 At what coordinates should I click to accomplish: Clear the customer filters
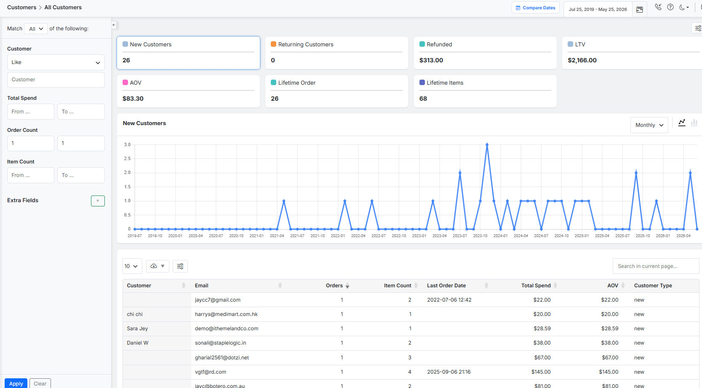(40, 383)
